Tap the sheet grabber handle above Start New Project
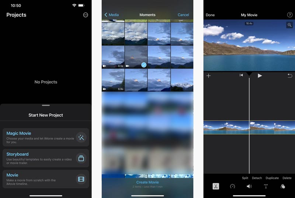This screenshot has height=198, width=295. (x=46, y=105)
